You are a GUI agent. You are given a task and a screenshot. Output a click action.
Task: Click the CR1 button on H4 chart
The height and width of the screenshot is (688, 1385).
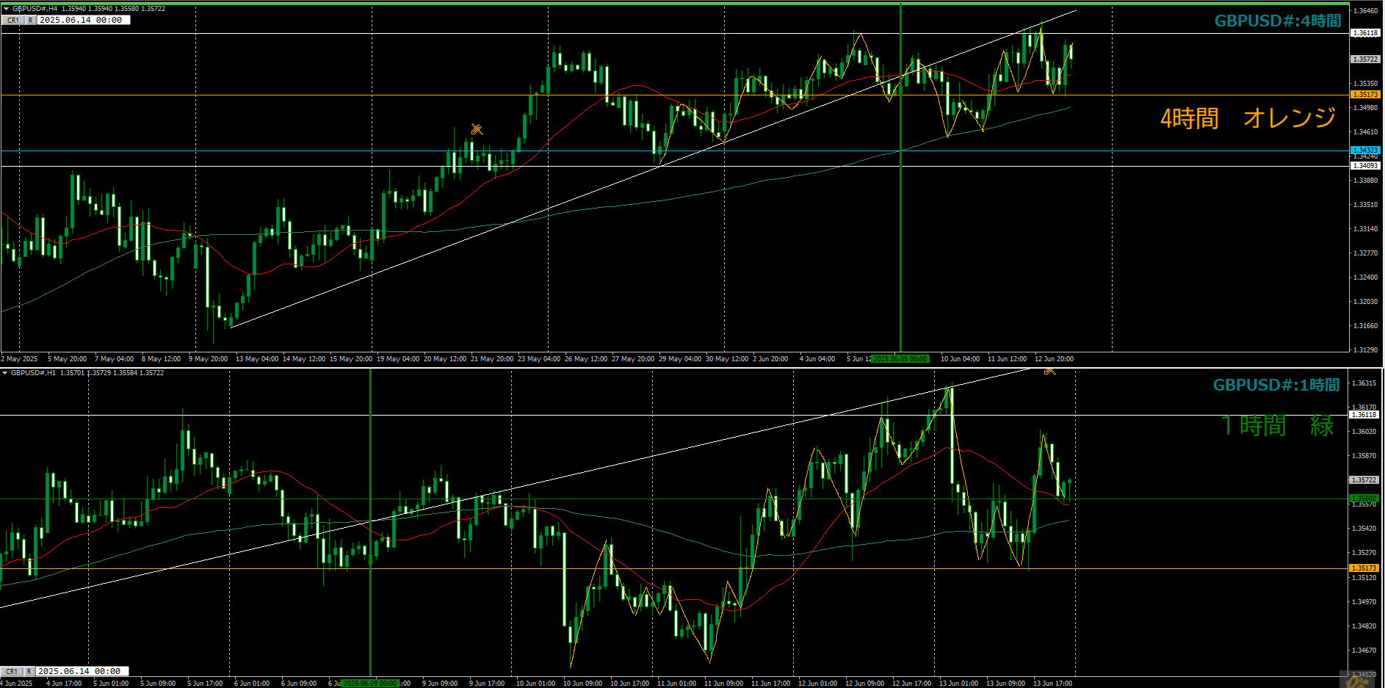(13, 21)
